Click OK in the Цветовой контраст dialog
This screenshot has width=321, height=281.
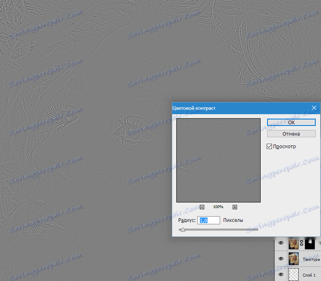[x=291, y=122]
